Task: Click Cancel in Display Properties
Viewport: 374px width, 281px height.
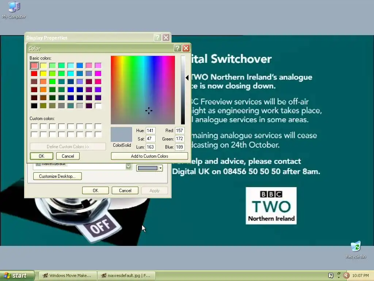Action: (x=125, y=190)
